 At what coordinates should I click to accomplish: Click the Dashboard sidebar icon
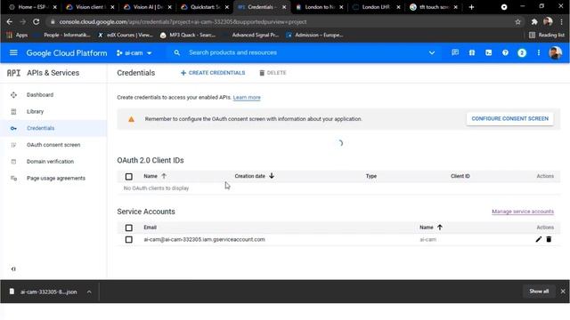point(14,95)
